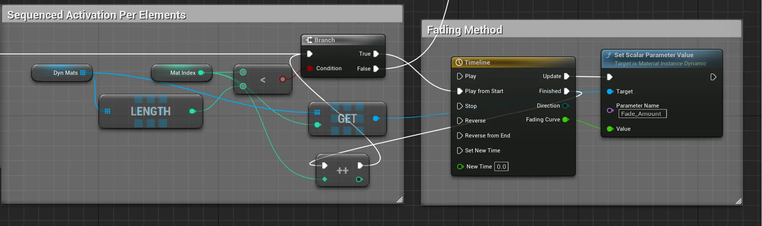The height and width of the screenshot is (226, 762).
Task: Click the Timeline Finished output pin
Action: [x=567, y=91]
